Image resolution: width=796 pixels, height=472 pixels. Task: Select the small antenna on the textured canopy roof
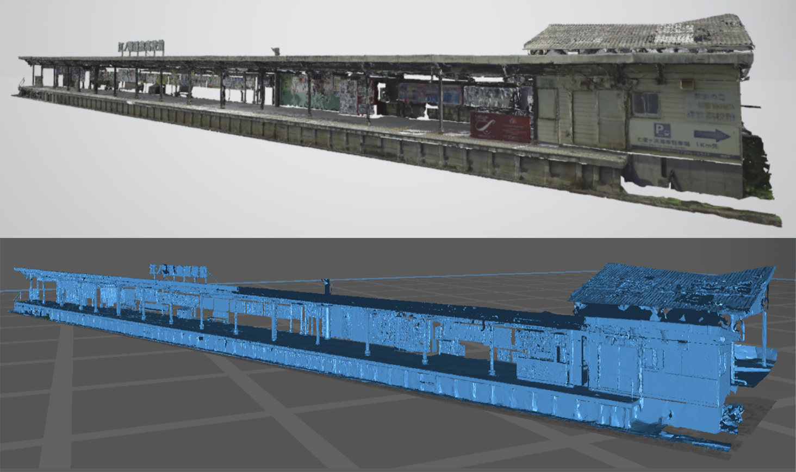(276, 51)
